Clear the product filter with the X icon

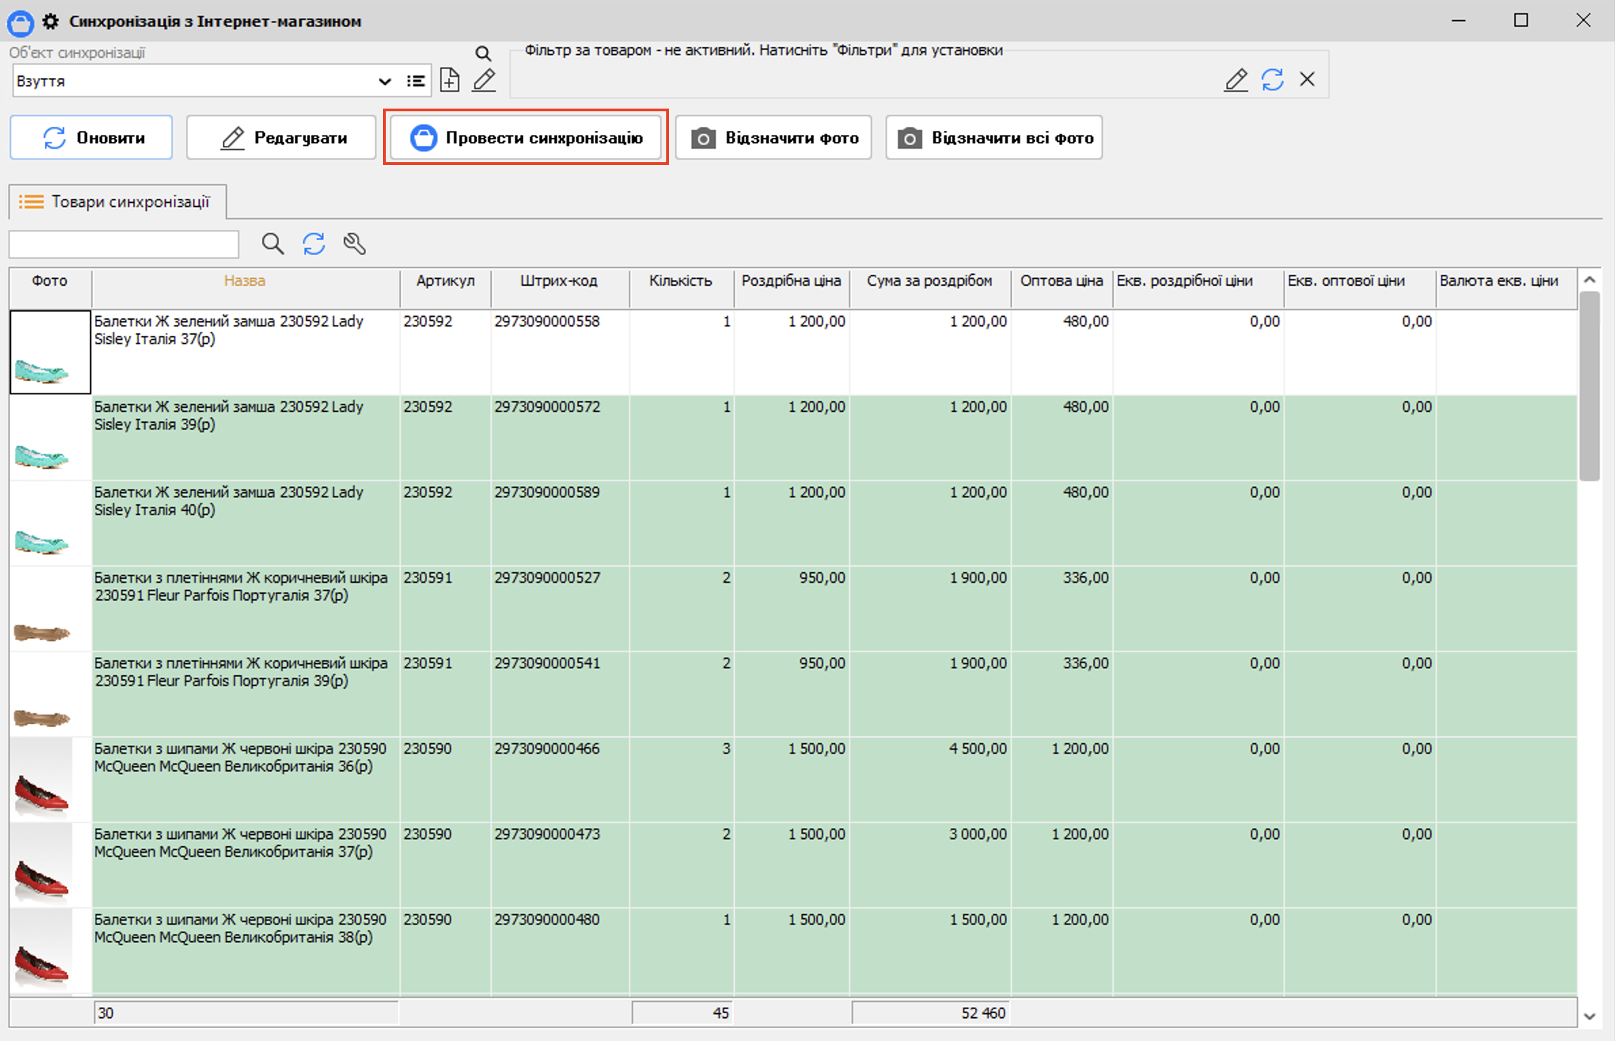pyautogui.click(x=1307, y=79)
